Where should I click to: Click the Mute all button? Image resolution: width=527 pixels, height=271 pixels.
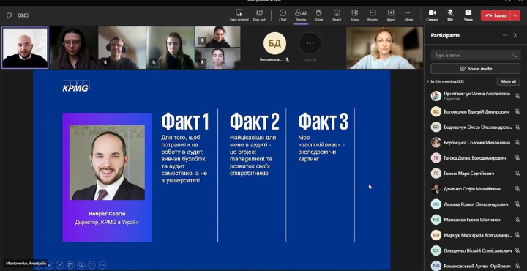tap(508, 81)
